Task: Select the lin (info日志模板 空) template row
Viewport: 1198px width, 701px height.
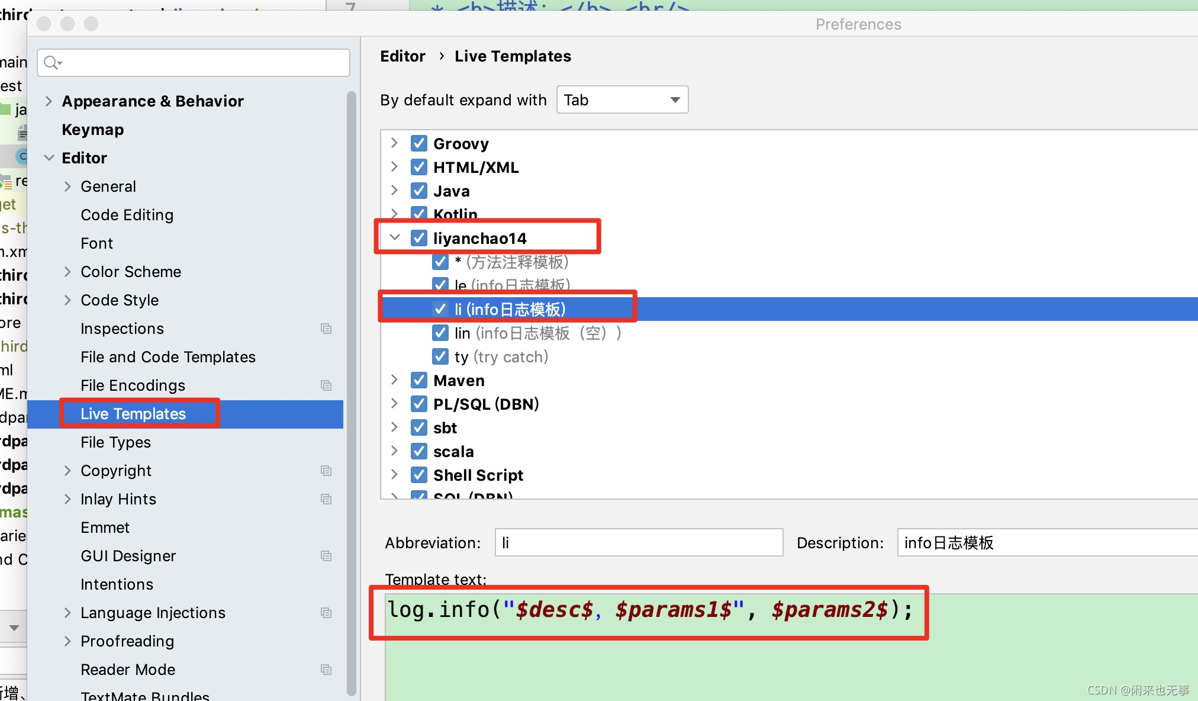Action: 790,333
